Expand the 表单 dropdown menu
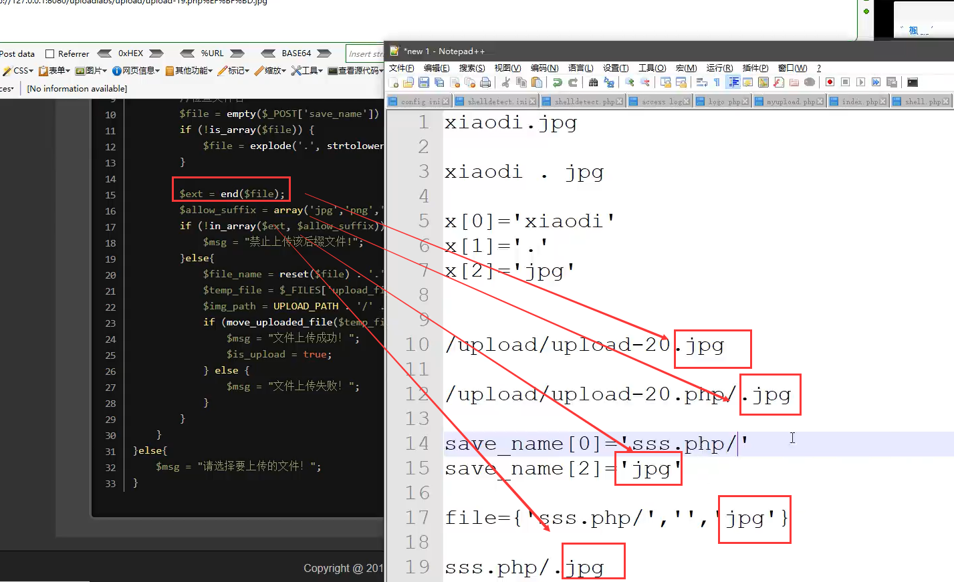This screenshot has width=954, height=582. pyautogui.click(x=54, y=71)
